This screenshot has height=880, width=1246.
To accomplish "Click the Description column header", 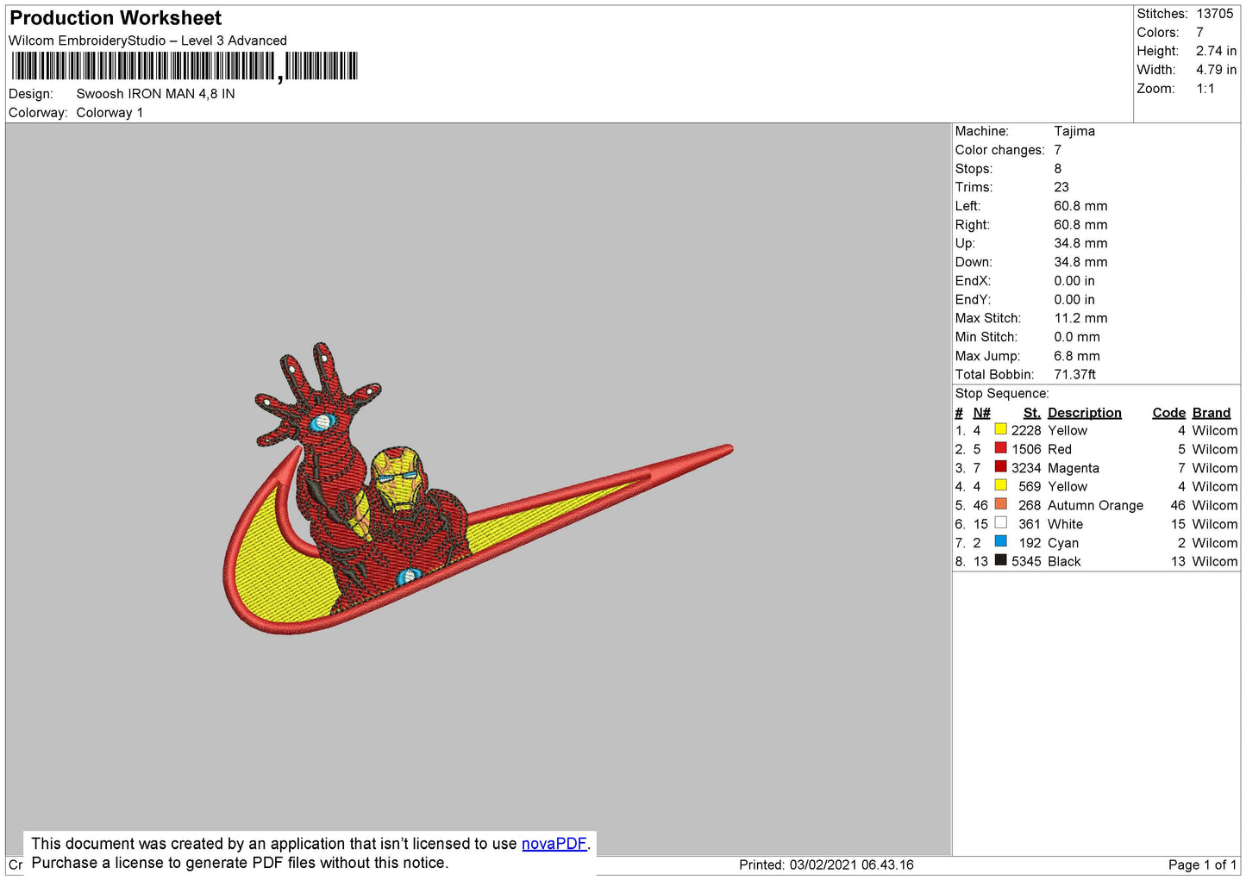I will click(1084, 413).
